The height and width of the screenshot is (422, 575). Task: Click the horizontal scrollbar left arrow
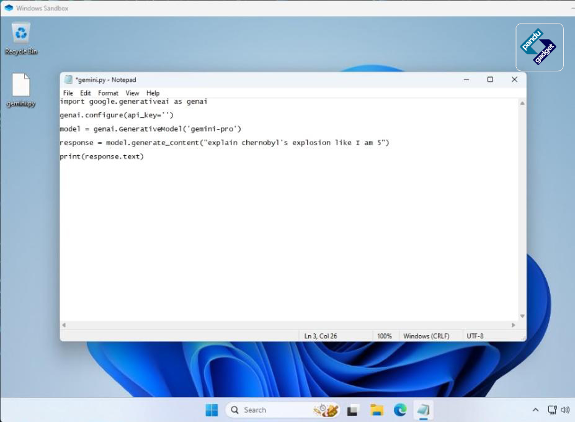point(64,325)
